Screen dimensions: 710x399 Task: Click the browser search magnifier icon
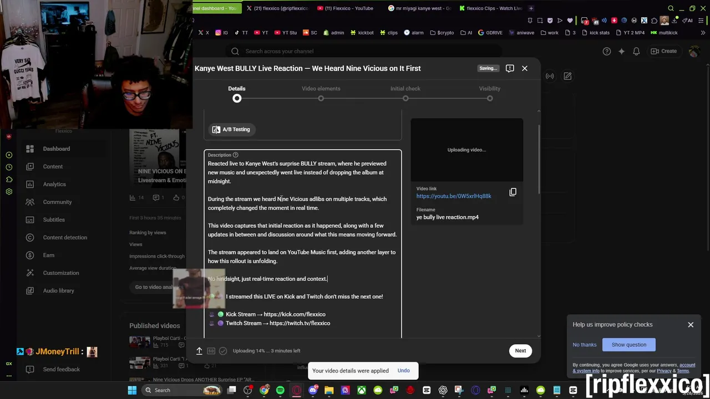(x=671, y=8)
